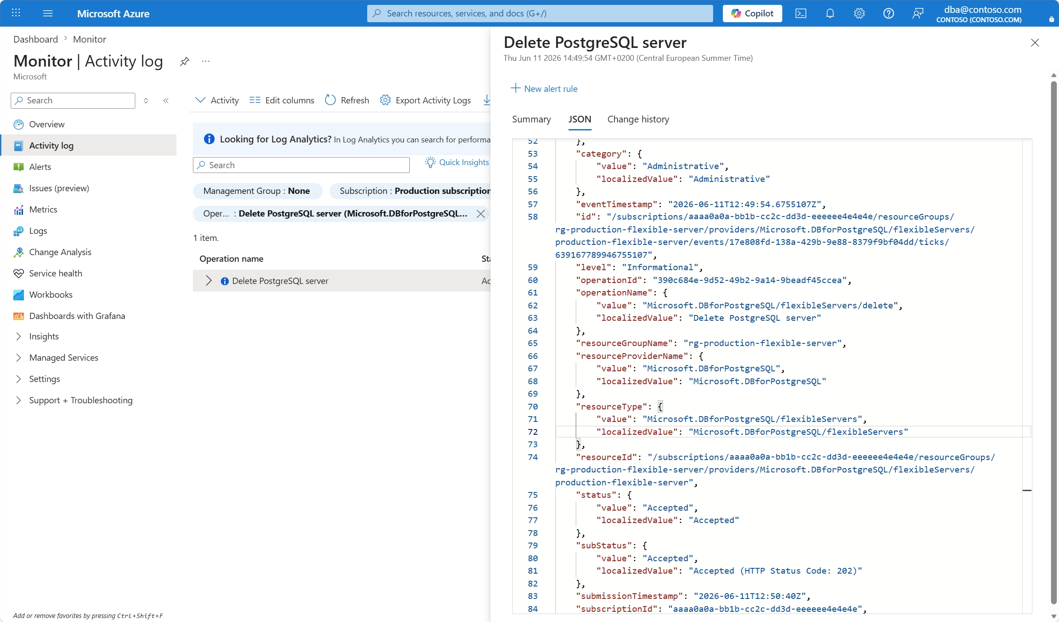The height and width of the screenshot is (622, 1059).
Task: Go to Dashboard breadcrumb
Action: (35, 39)
